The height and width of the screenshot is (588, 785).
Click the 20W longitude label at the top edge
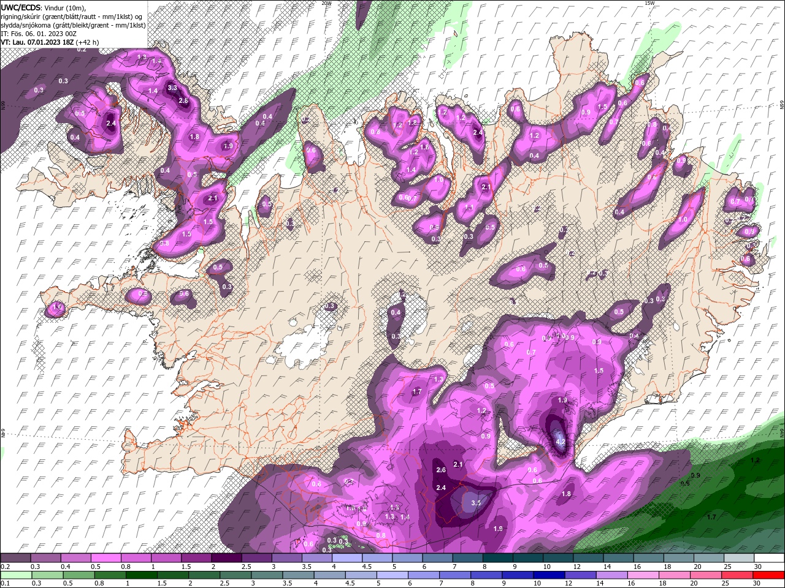(x=326, y=3)
